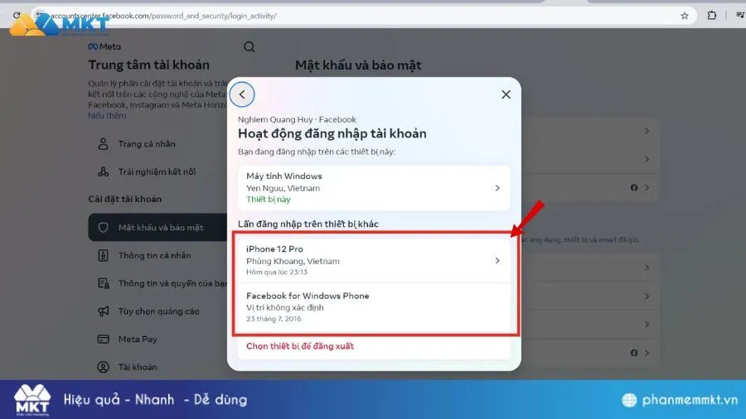Open iPhone 12 Pro login entry
The width and height of the screenshot is (746, 419).
point(374,260)
